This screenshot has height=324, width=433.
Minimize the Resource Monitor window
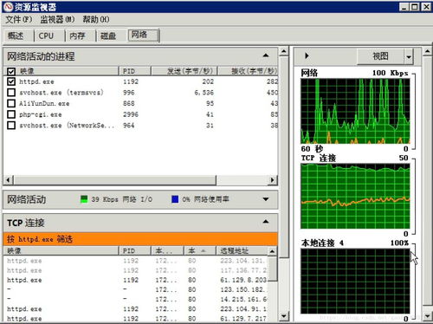(x=404, y=7)
